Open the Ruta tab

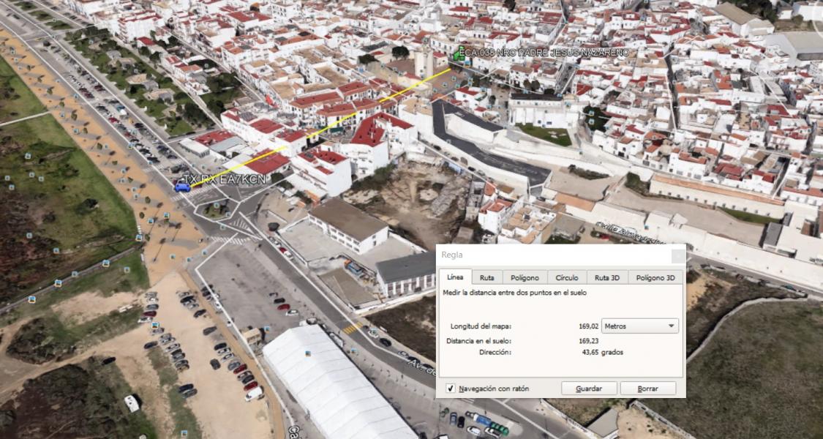click(x=486, y=278)
